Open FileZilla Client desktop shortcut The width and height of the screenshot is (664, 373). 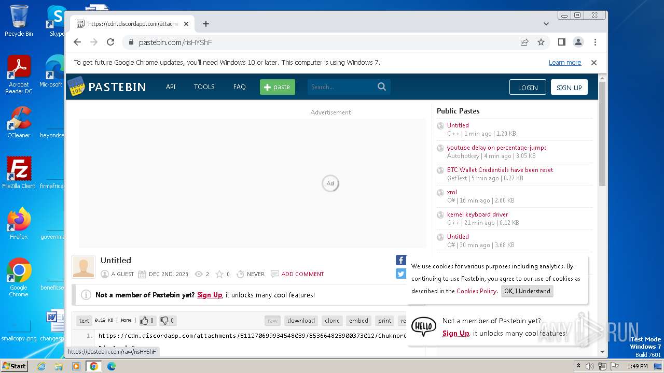19,173
